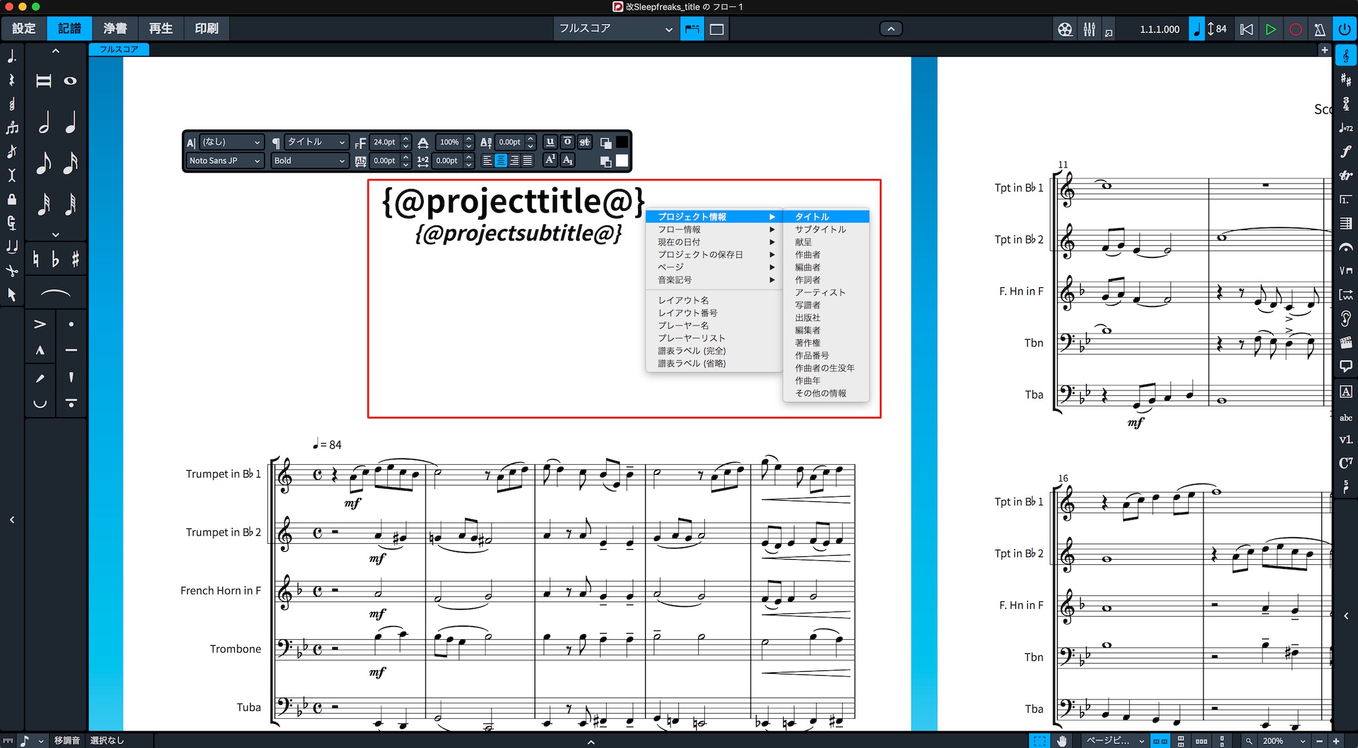
Task: Start playback with the play button
Action: tap(1270, 29)
